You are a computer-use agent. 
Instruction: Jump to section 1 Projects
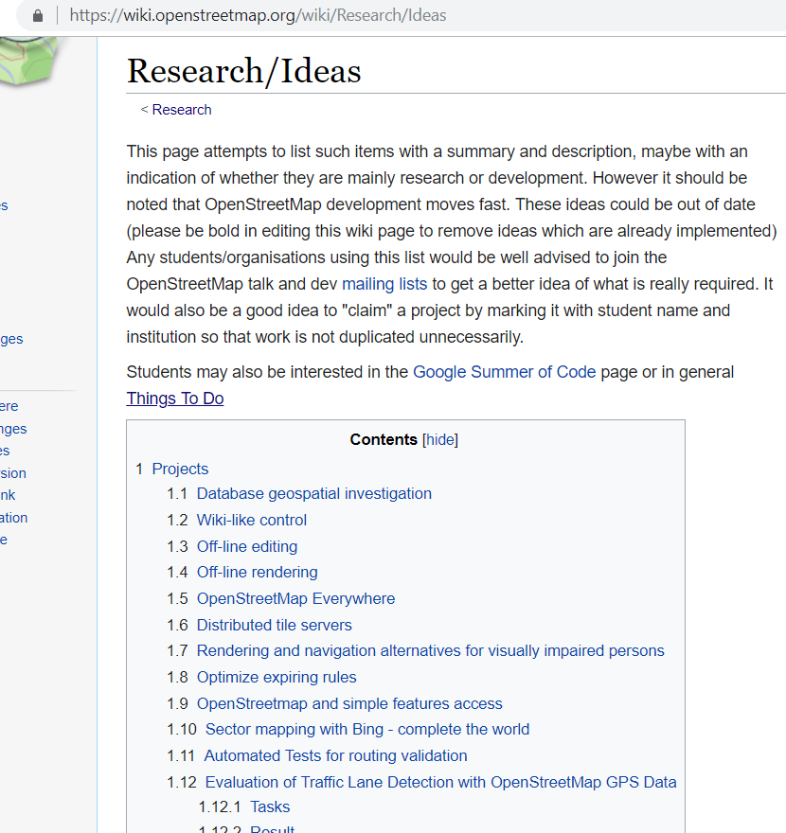pos(180,469)
